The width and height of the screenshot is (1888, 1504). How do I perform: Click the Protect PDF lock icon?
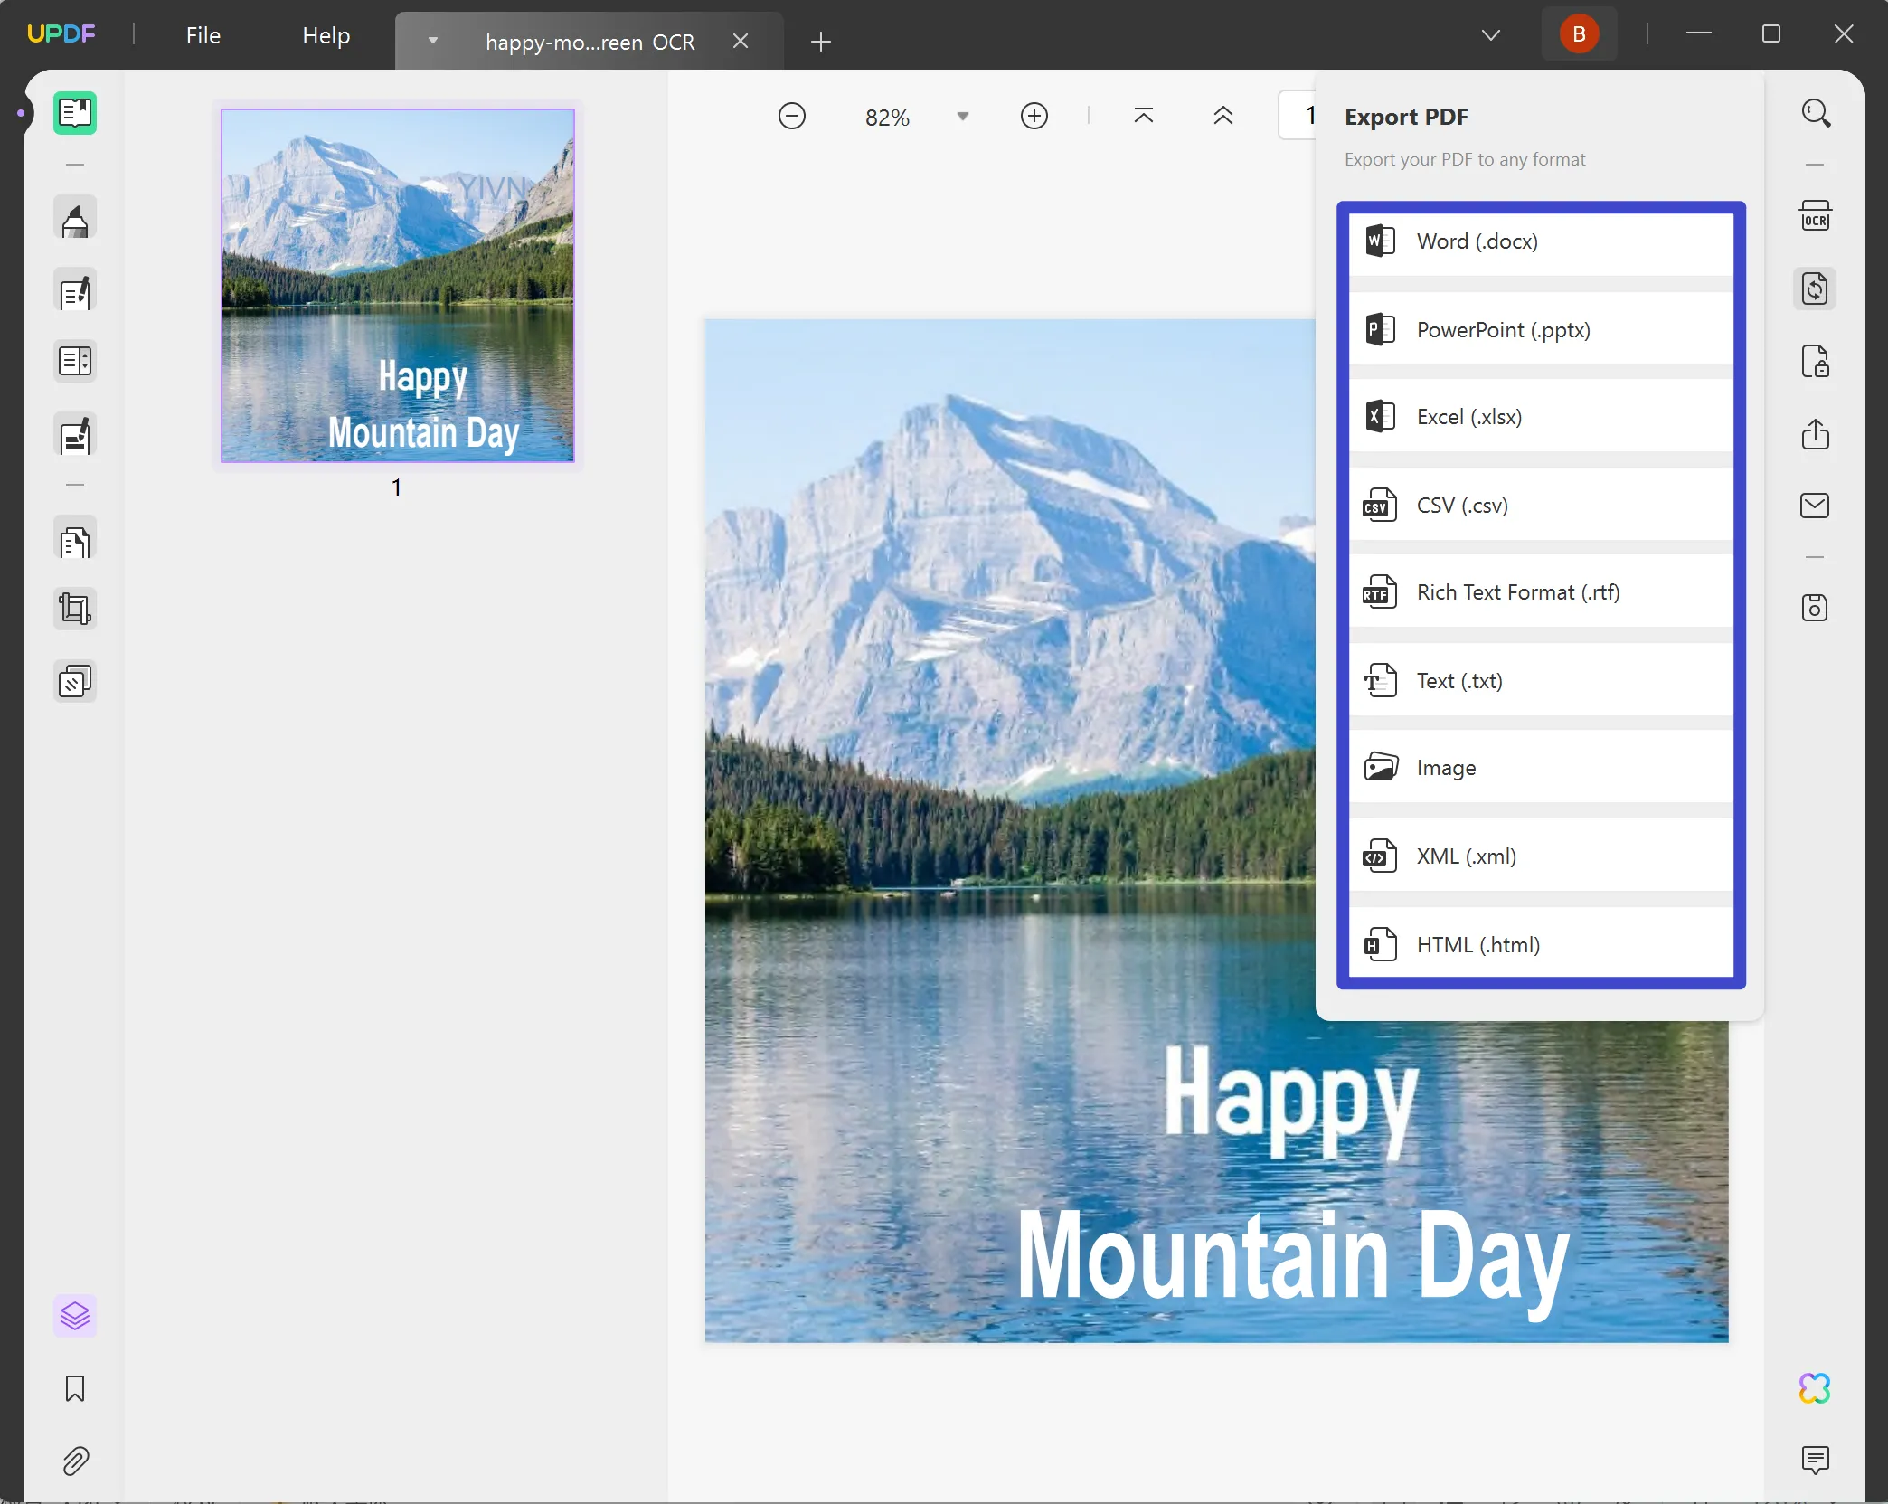click(x=1815, y=362)
